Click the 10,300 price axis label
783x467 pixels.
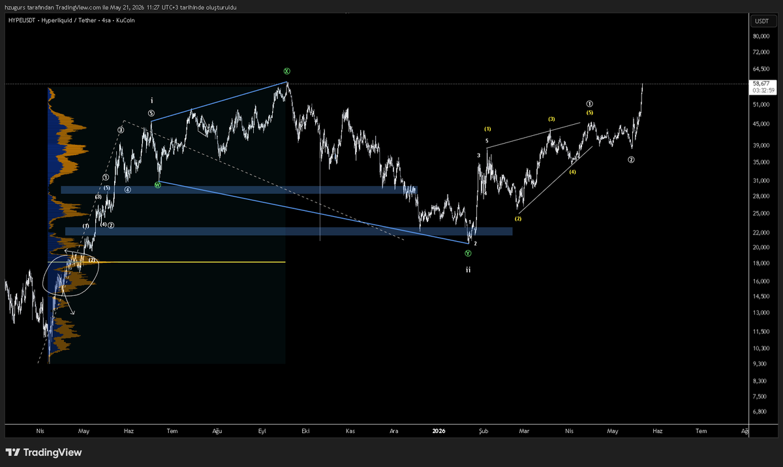[x=761, y=348]
